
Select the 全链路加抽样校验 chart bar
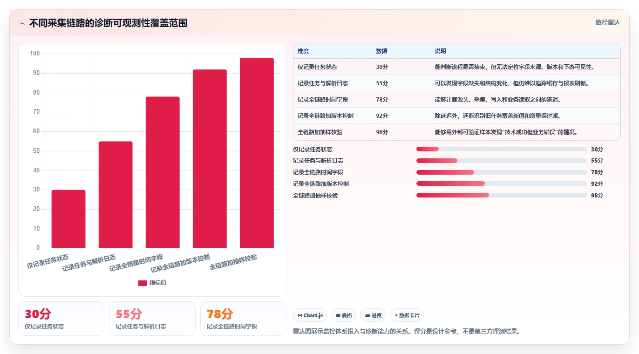pyautogui.click(x=257, y=153)
